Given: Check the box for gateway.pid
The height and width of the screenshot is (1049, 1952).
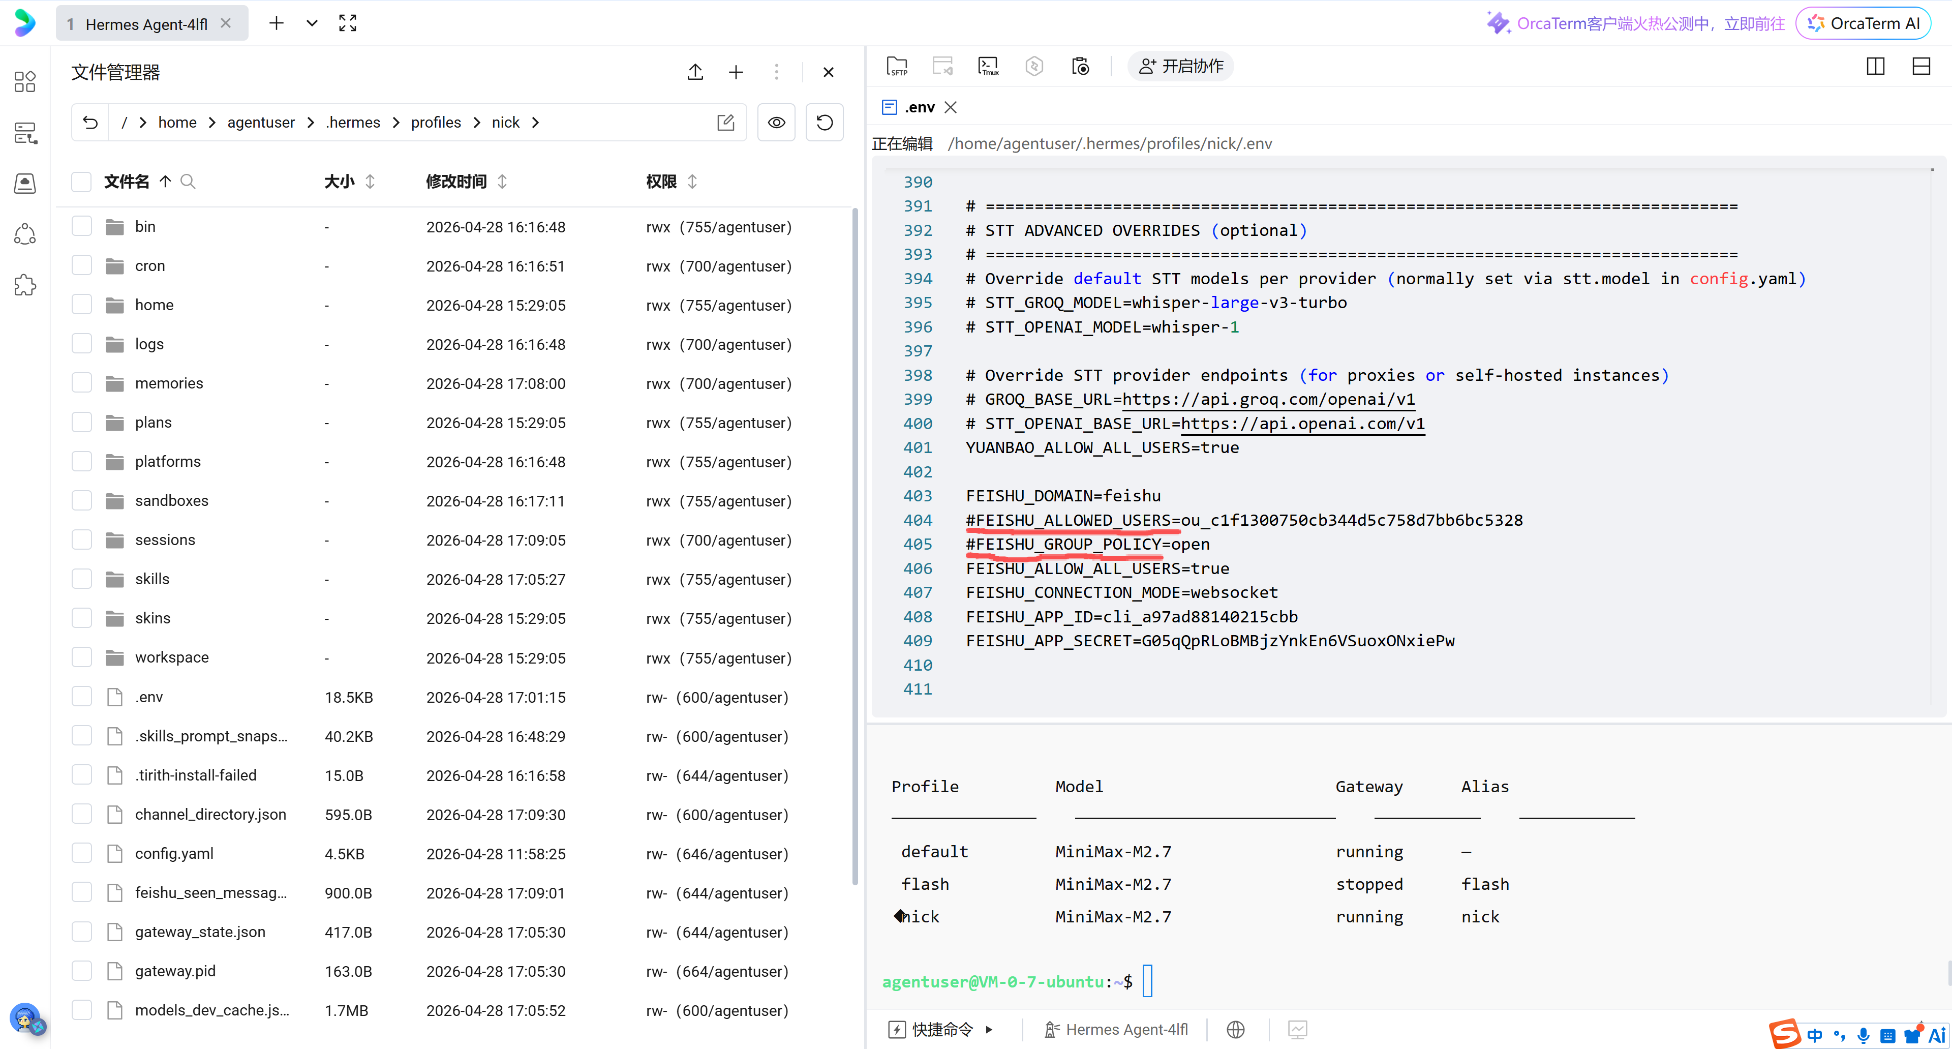Looking at the screenshot, I should (x=81, y=971).
